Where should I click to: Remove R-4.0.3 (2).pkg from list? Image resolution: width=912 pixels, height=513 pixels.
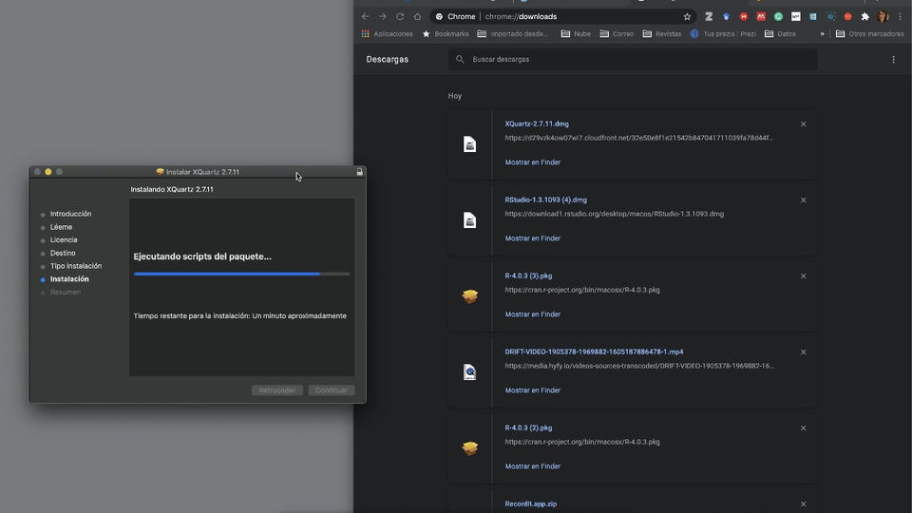click(804, 428)
